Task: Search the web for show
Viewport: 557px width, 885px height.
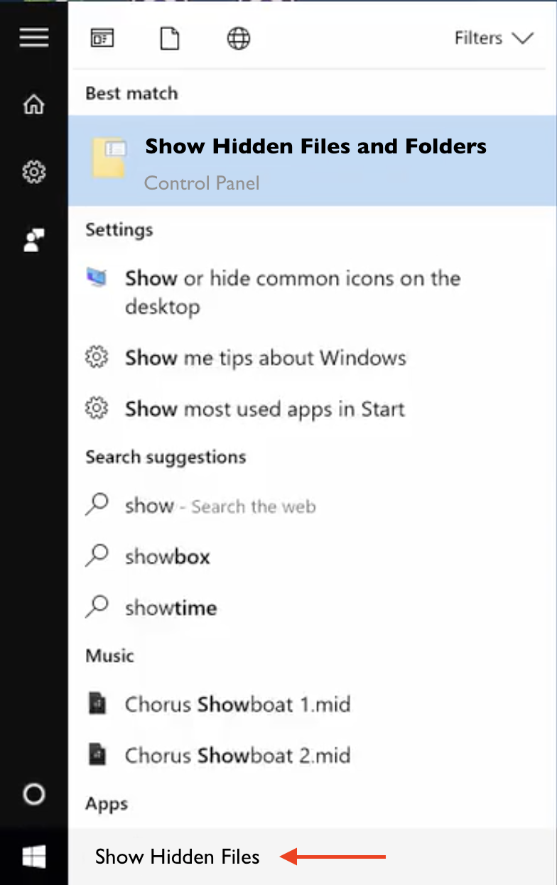Action: coord(312,506)
